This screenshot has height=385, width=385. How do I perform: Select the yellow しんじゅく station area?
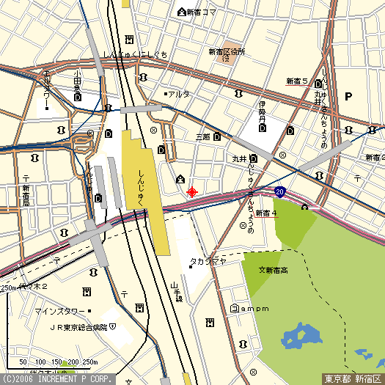[x=145, y=191]
